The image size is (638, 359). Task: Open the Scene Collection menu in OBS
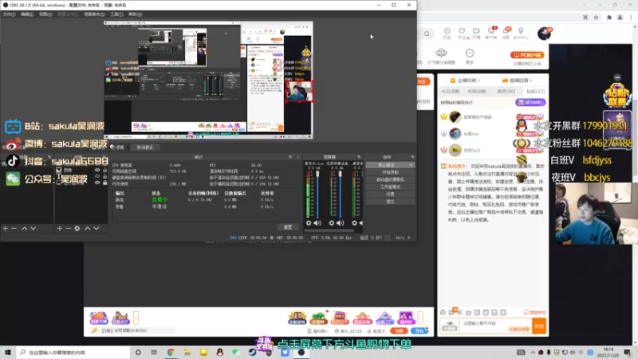94,14
